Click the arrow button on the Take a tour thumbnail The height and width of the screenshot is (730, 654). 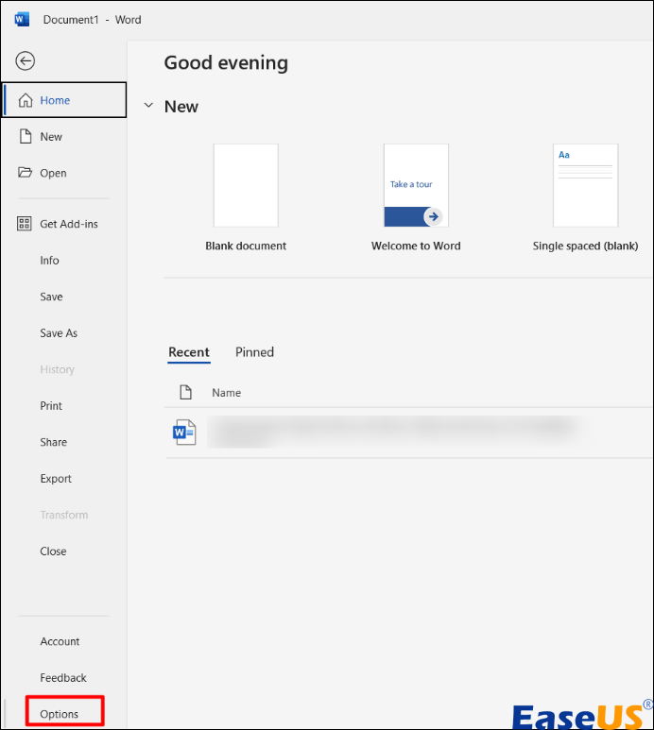click(433, 216)
